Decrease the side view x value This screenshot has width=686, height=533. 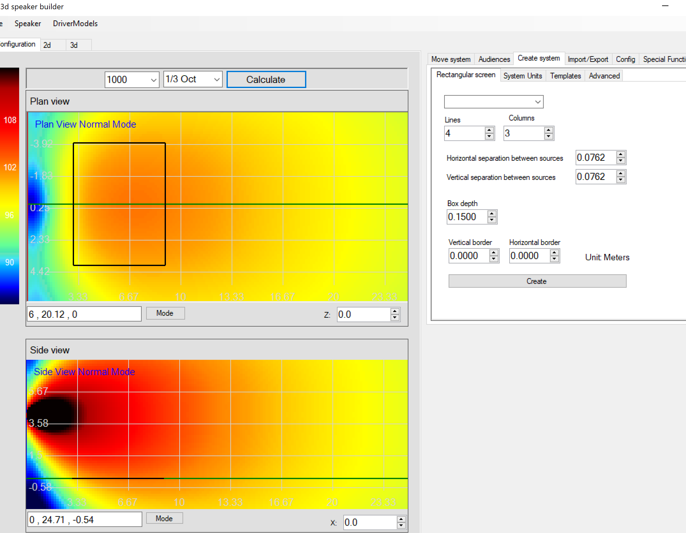401,526
